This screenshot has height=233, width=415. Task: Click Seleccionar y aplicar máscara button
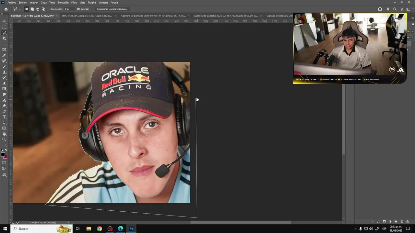(x=112, y=9)
